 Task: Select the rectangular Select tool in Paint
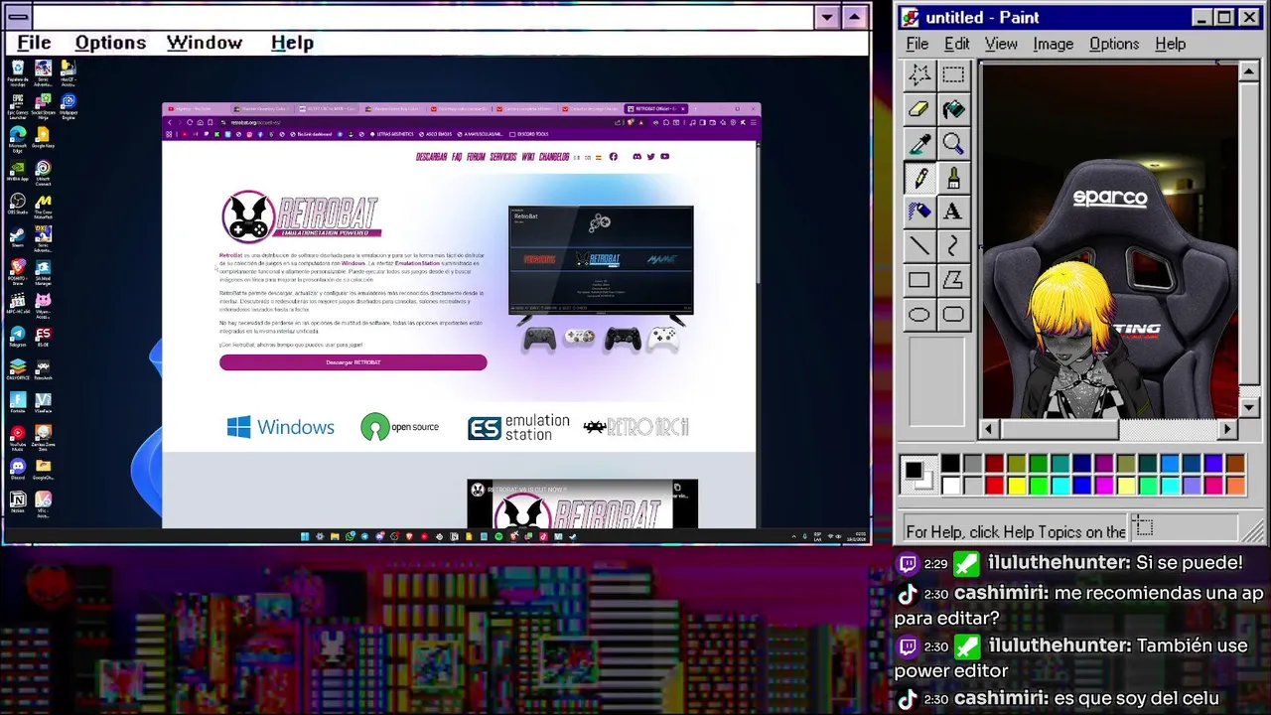click(x=953, y=74)
